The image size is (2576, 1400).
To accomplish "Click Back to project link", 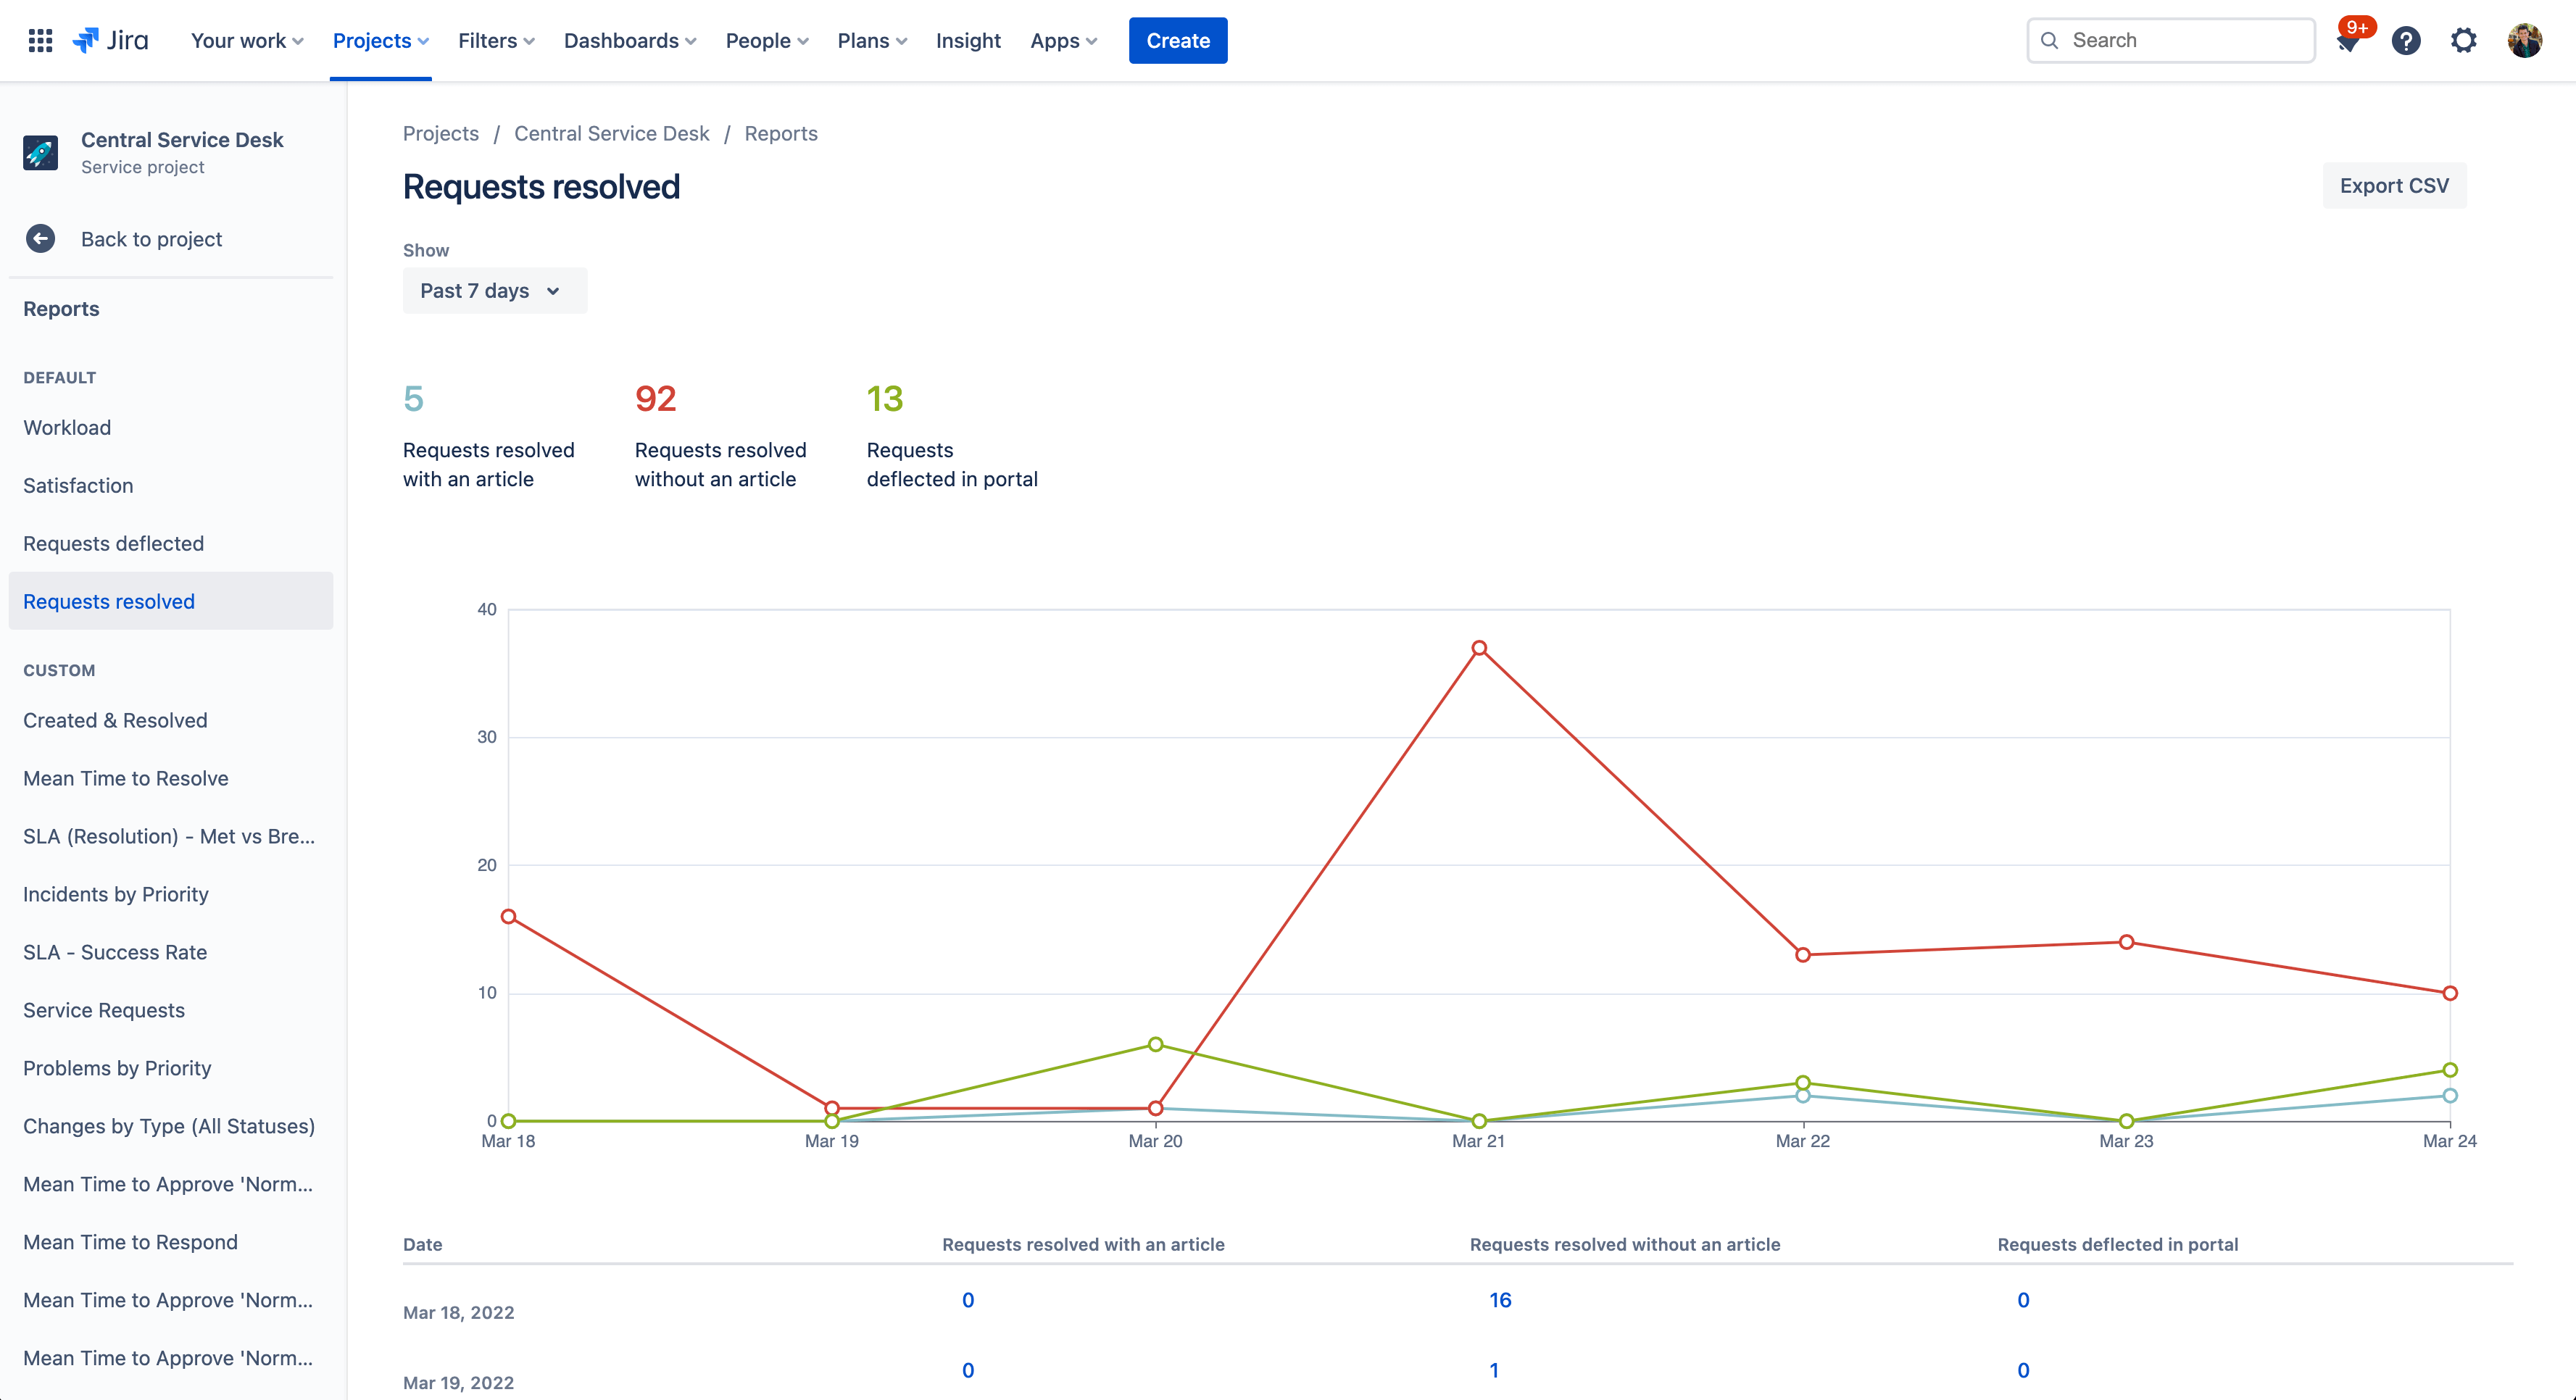I will click(x=150, y=238).
